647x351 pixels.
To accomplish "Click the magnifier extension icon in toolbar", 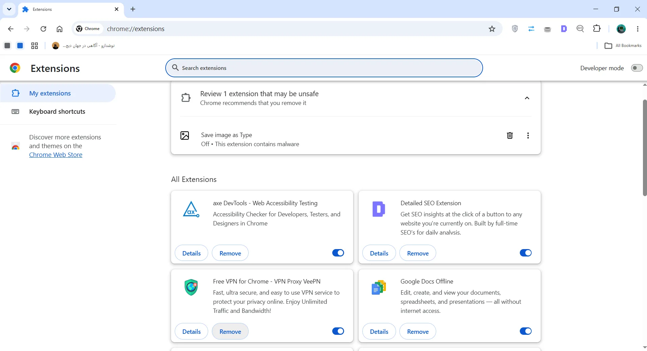I will (580, 29).
